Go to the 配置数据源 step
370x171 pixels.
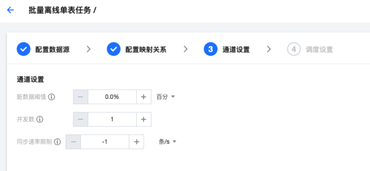pos(52,50)
